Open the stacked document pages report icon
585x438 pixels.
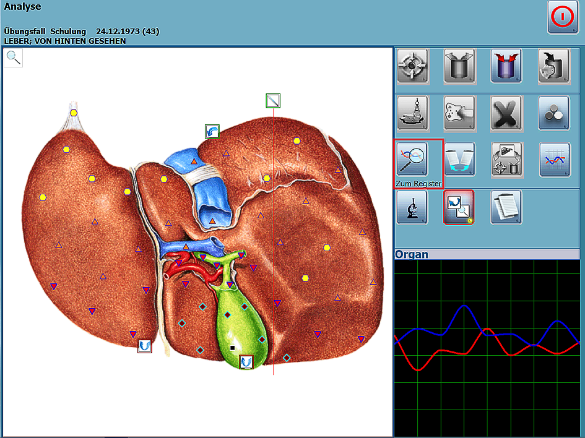(506, 208)
